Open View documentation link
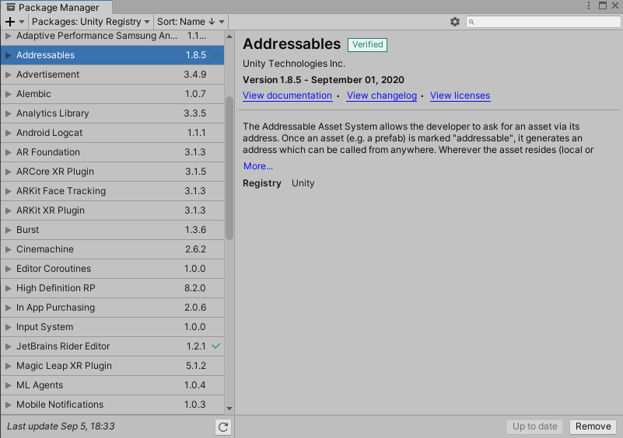 click(287, 96)
